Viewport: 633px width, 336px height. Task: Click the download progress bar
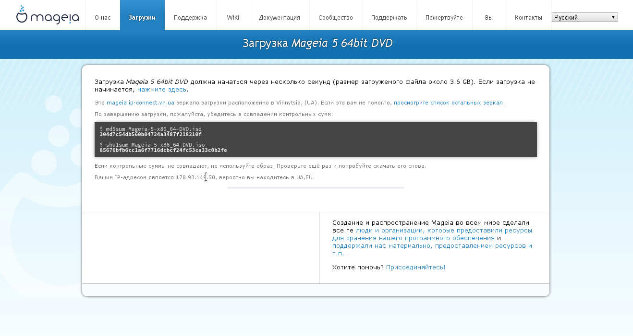[316, 188]
